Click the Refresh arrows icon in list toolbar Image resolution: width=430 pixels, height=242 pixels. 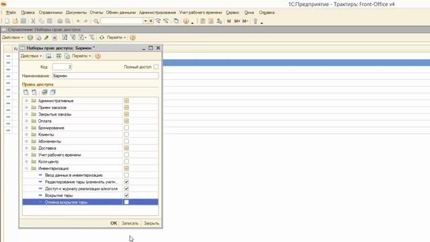101,38
